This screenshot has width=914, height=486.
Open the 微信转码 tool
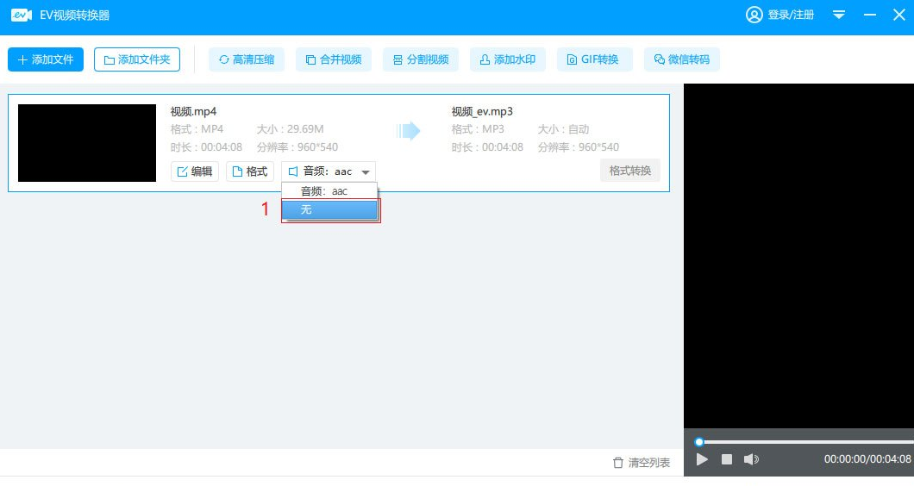(x=682, y=59)
